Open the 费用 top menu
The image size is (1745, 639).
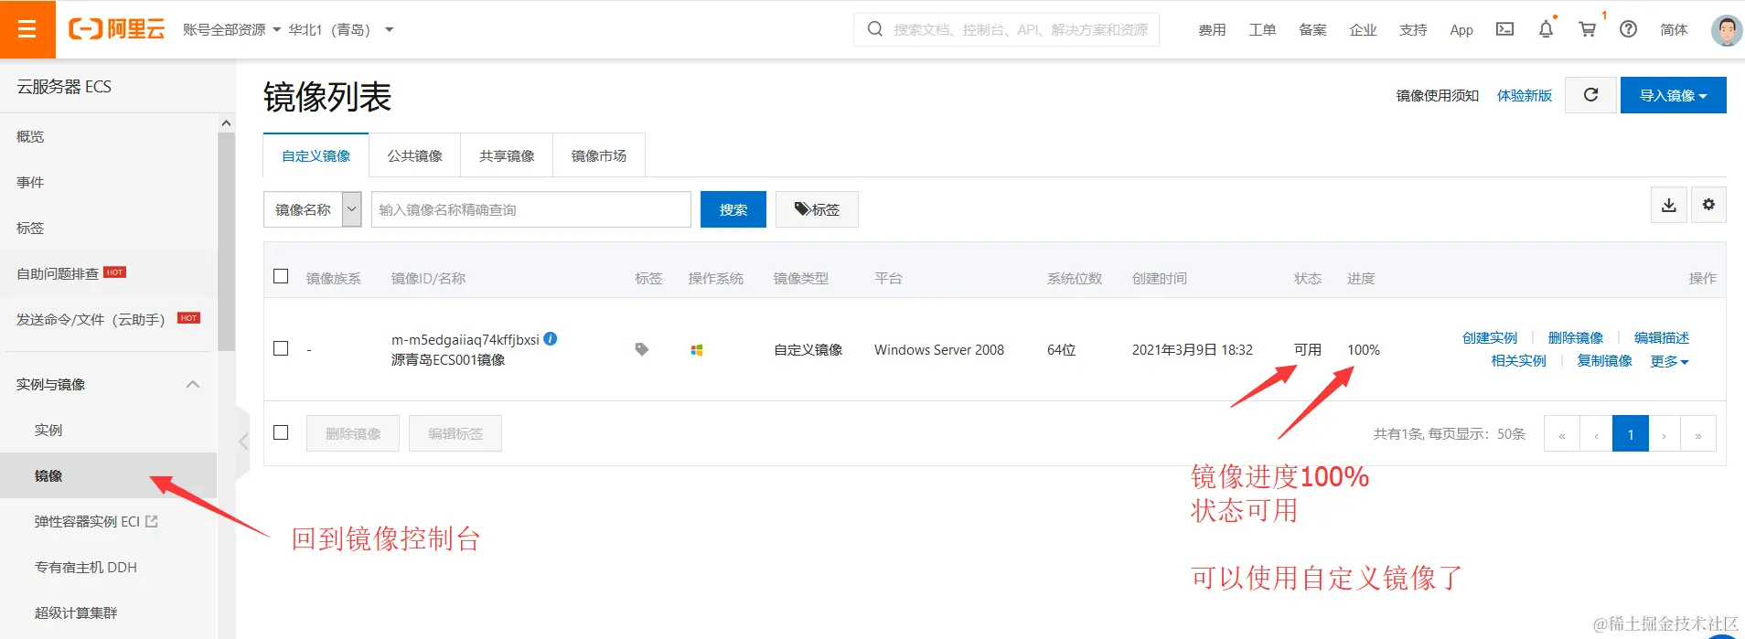pyautogui.click(x=1212, y=29)
